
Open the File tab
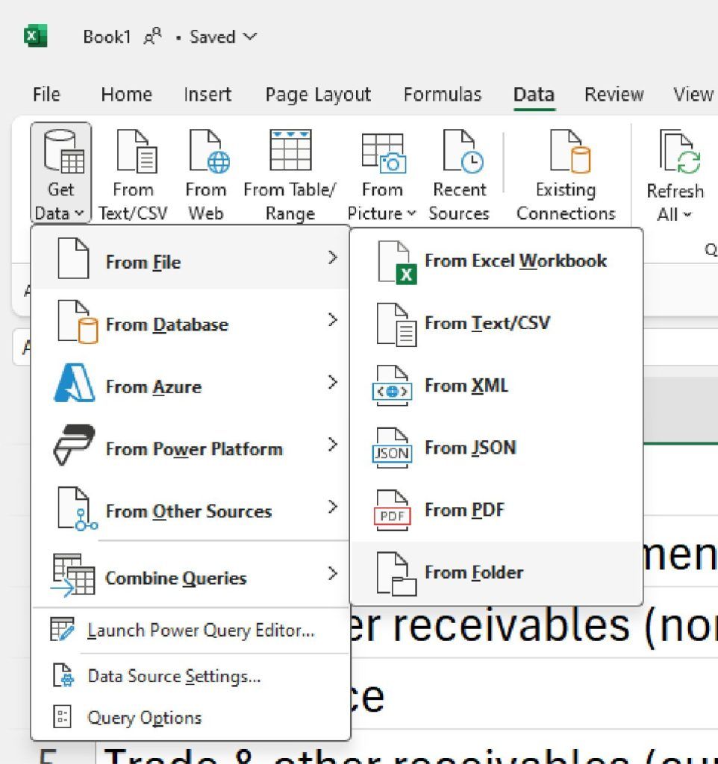46,94
